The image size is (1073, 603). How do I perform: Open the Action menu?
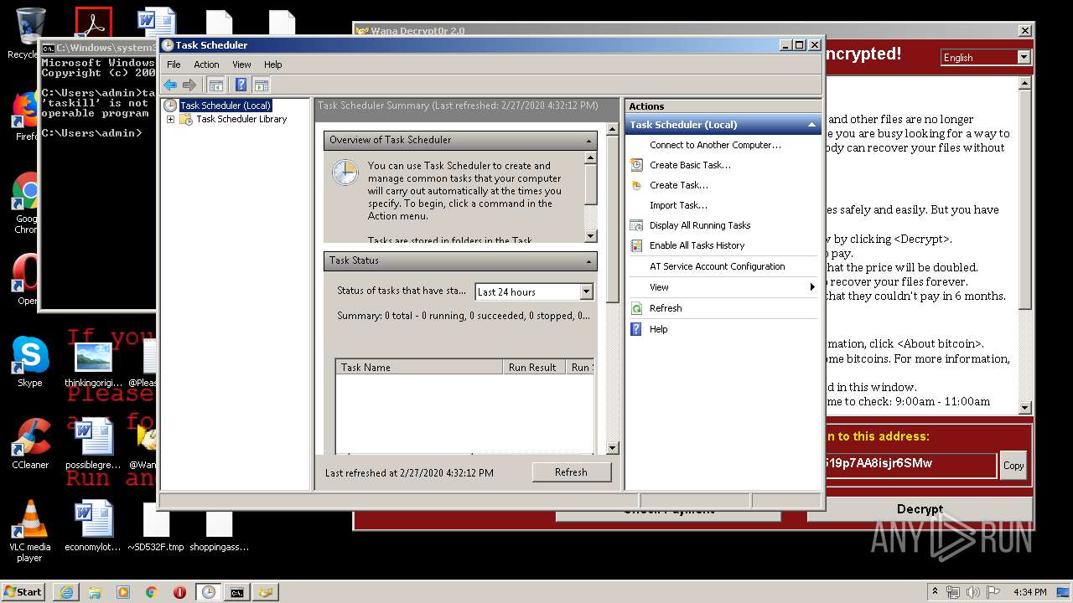[206, 64]
